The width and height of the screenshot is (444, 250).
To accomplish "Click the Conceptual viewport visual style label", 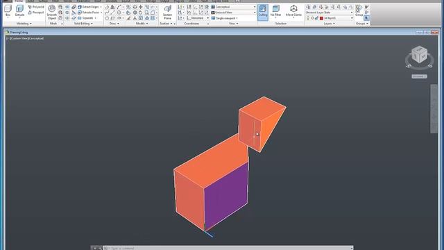I will pos(35,38).
